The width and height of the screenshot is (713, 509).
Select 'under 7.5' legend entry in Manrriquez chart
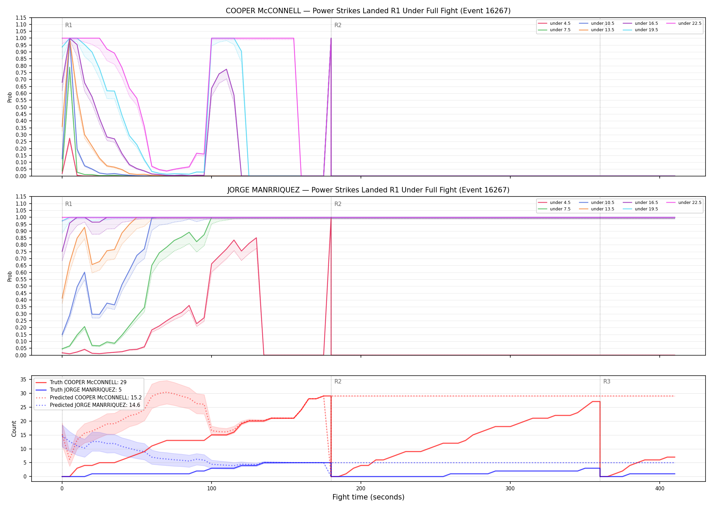pos(554,209)
